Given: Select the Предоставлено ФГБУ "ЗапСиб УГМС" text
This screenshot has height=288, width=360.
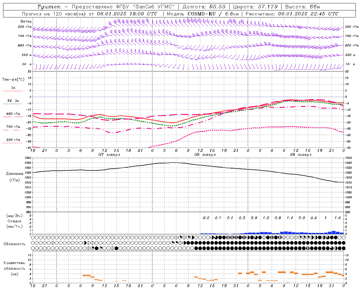Looking at the screenshot, I should 123,7.
